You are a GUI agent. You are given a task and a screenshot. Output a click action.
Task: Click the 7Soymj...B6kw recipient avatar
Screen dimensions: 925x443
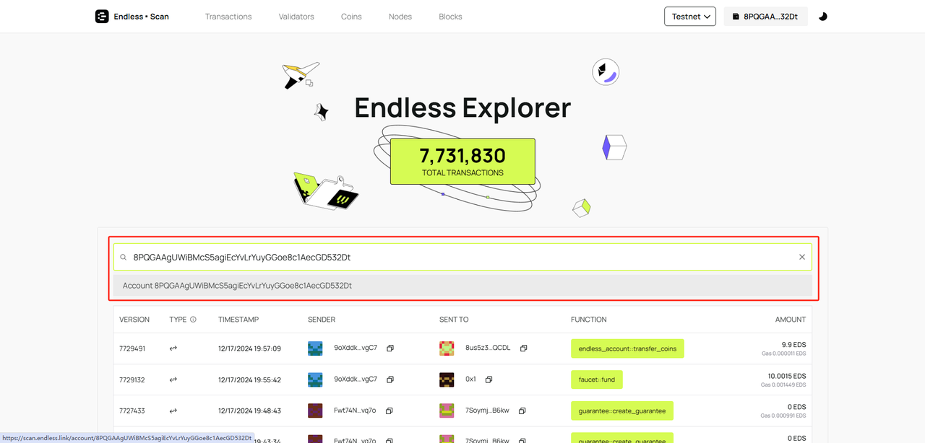click(x=447, y=411)
